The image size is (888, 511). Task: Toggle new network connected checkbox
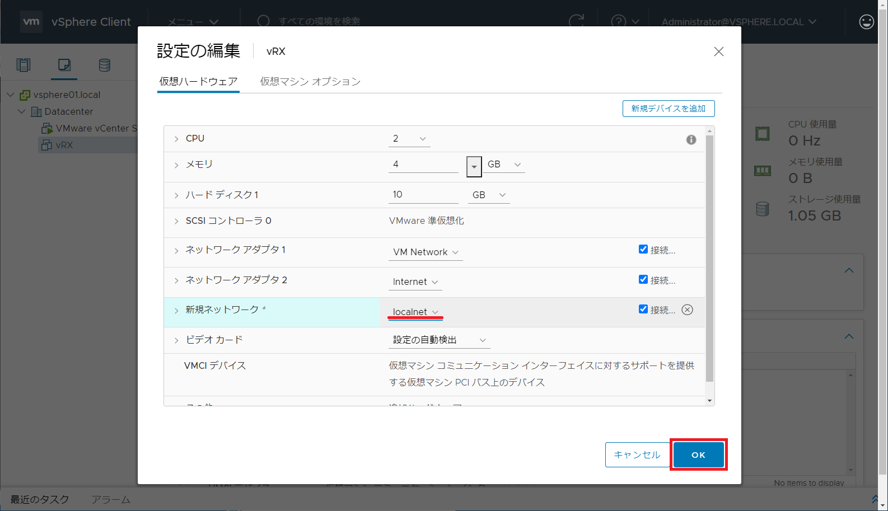643,309
